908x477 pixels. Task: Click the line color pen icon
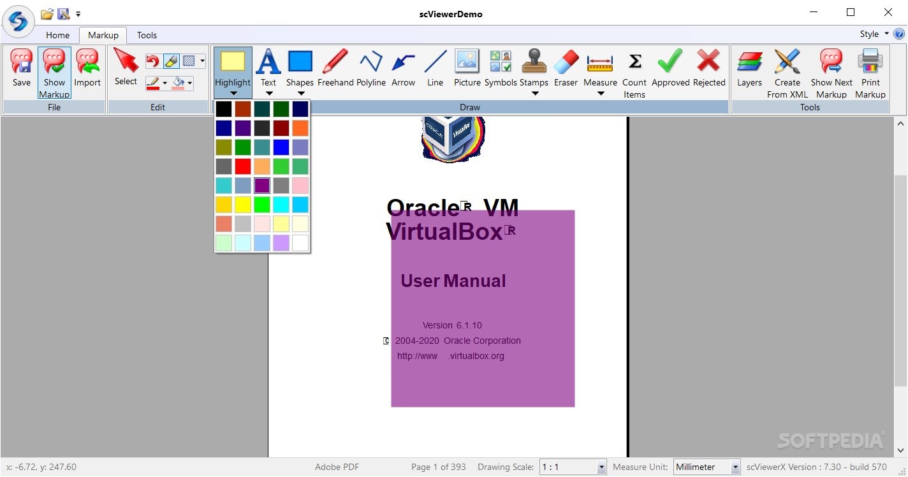click(152, 83)
